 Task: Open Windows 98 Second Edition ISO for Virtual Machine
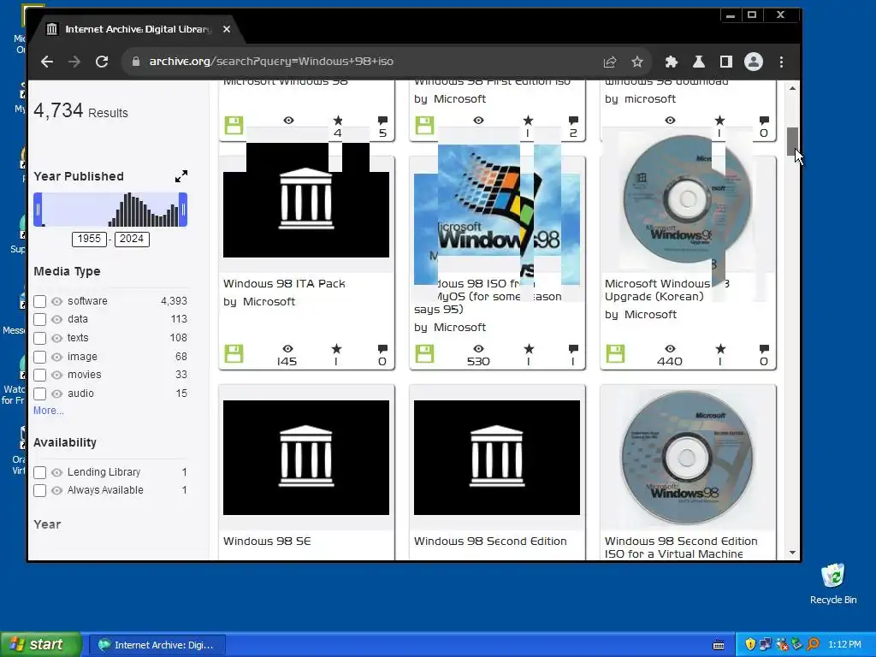pos(681,547)
